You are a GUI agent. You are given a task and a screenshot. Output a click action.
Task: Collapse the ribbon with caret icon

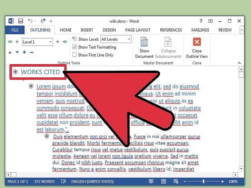(239, 63)
